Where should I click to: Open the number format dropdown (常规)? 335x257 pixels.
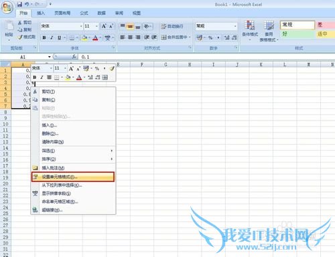tap(235, 26)
